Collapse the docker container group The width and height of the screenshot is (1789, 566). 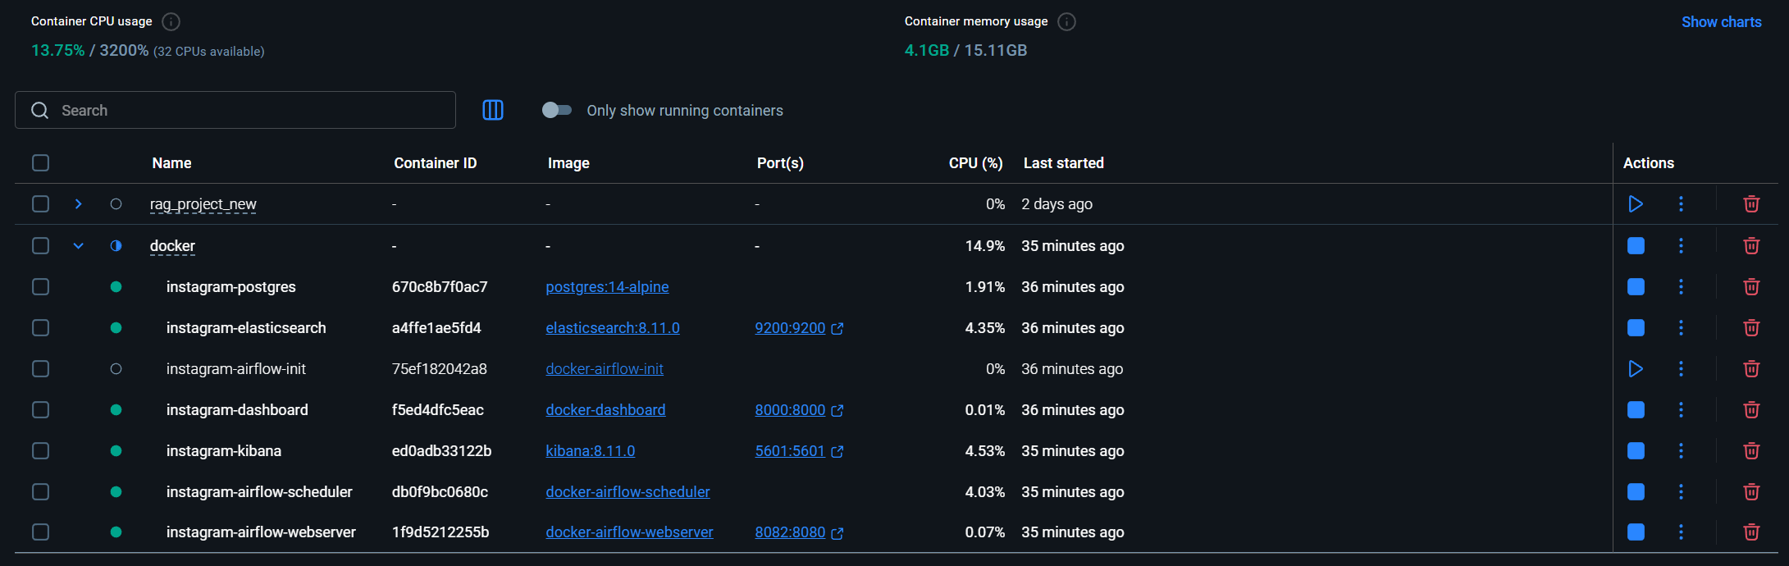tap(79, 246)
